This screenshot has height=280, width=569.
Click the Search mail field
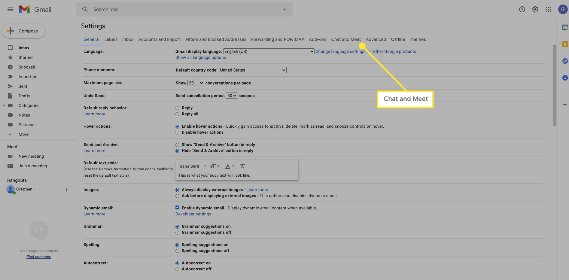tap(184, 9)
